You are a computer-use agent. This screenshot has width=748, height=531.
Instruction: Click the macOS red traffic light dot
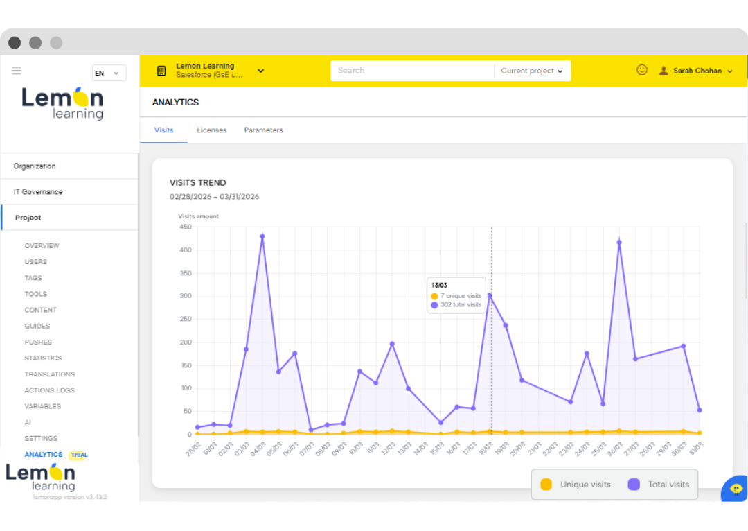tap(14, 42)
